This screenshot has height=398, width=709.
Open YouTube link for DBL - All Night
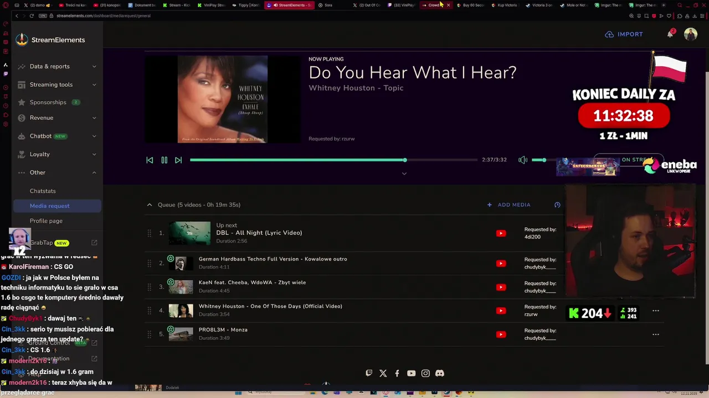(x=501, y=233)
